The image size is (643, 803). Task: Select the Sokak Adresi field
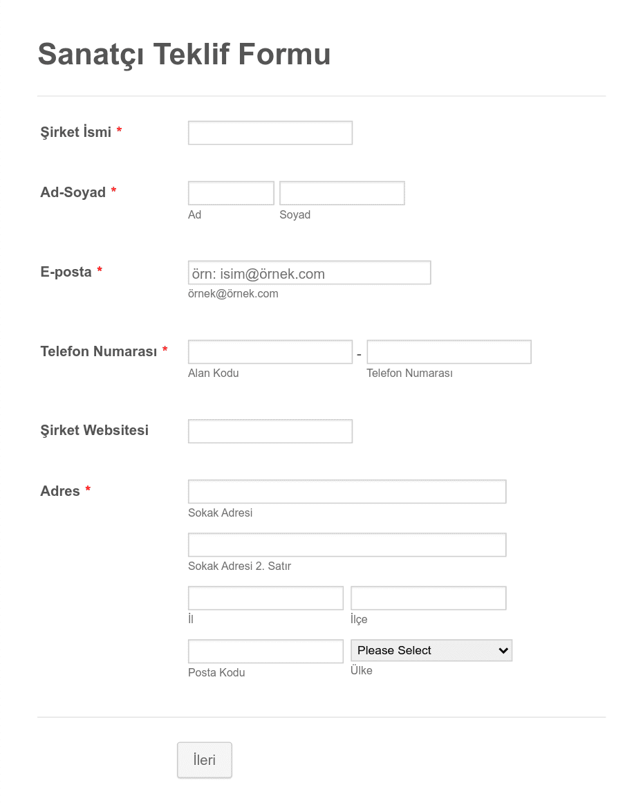(x=346, y=492)
